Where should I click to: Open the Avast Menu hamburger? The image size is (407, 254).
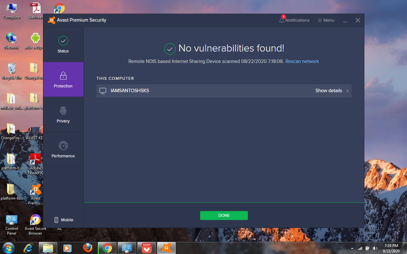[x=326, y=20]
